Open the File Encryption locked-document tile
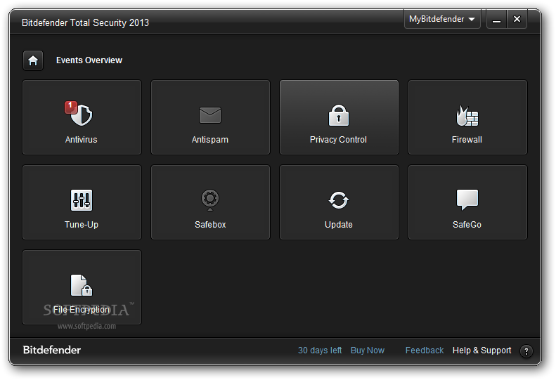The height and width of the screenshot is (380, 556). tap(82, 287)
